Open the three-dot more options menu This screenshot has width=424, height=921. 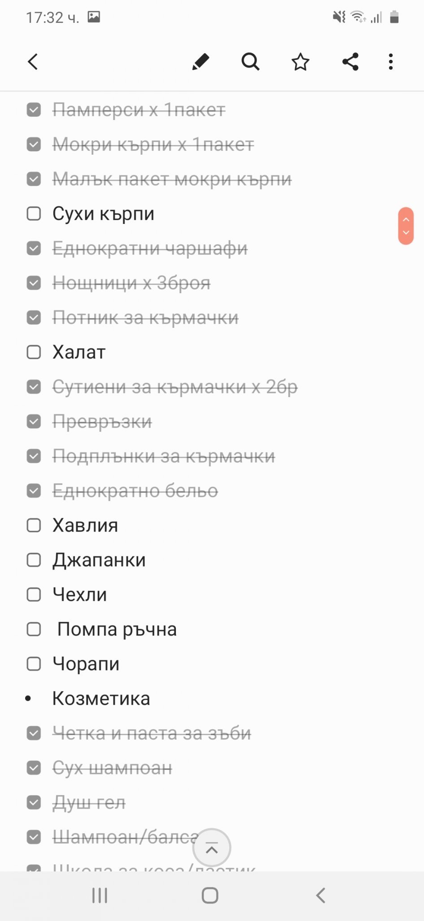[391, 62]
